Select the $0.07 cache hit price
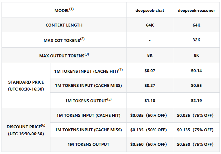This screenshot has width=221, height=154. point(150,71)
